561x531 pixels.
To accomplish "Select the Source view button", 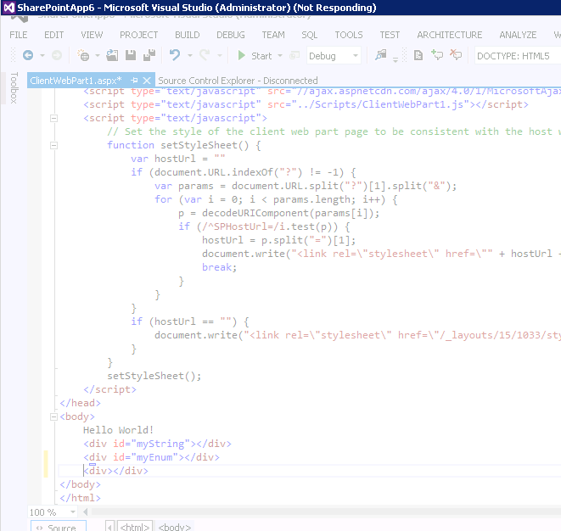I will 59,527.
